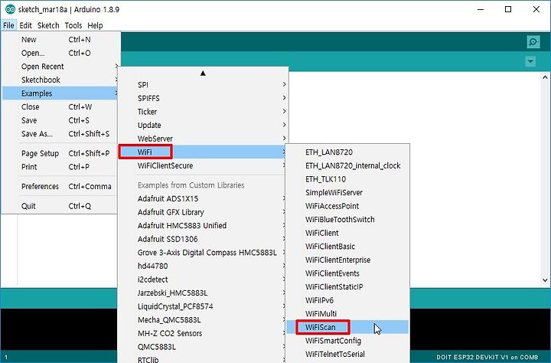Expand the Open Recent submenu
Screen dimensions: 551x363
(x=60, y=67)
